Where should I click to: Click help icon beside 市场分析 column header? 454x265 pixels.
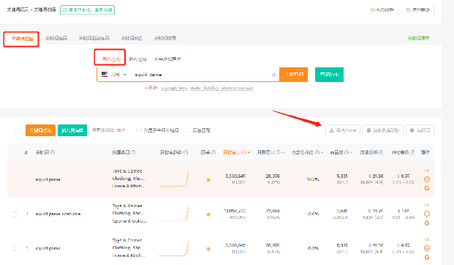tap(381, 152)
